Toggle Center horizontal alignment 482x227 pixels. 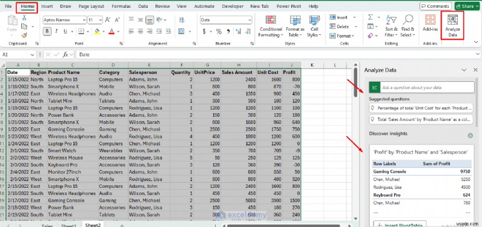pyautogui.click(x=140, y=31)
